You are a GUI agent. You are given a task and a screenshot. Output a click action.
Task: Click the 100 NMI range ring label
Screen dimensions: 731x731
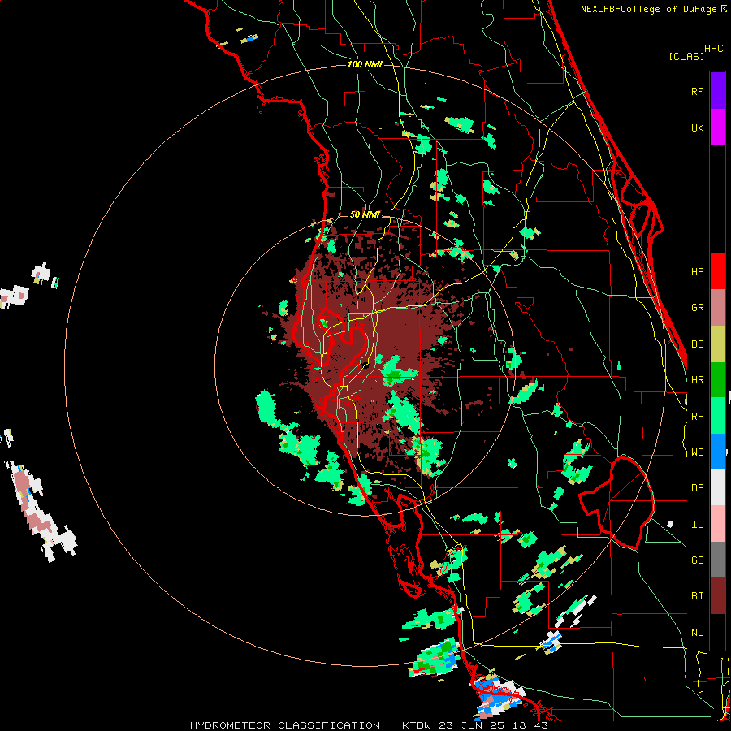[365, 64]
